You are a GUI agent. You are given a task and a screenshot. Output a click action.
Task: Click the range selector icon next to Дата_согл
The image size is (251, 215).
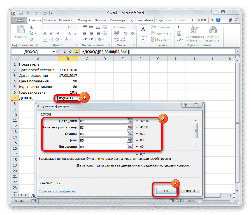(129, 121)
